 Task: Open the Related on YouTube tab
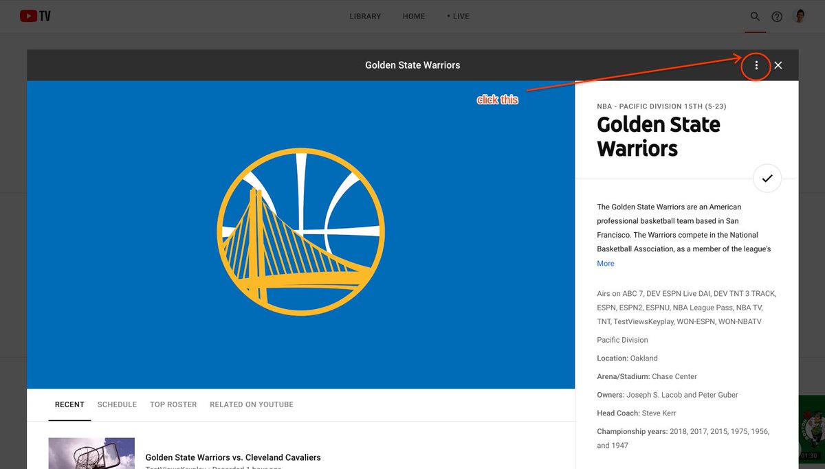tap(252, 404)
